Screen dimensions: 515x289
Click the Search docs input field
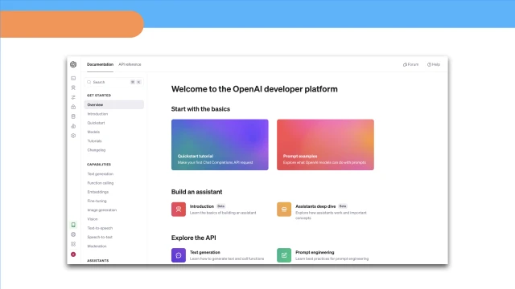coord(113,82)
